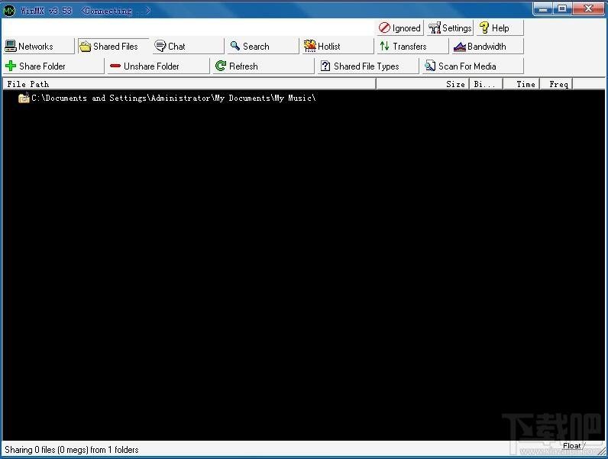
Task: Show the Transfers tab
Action: pos(412,46)
